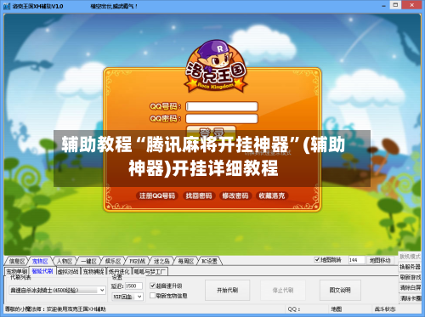Image resolution: width=425 pixels, height=317 pixels.
Task: Click the 地图移动 button
Action: pos(380,260)
